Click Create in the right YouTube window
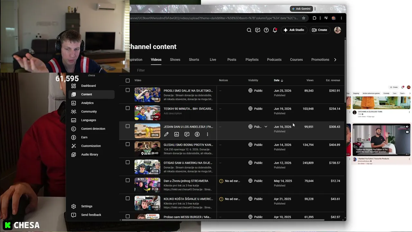This screenshot has height=232, width=412. click(x=394, y=87)
